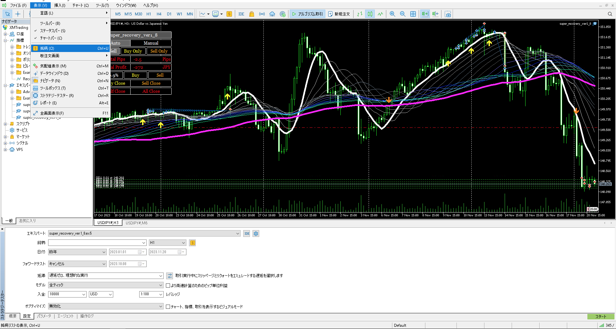Image resolution: width=616 pixels, height=329 pixels.
Task: Open the モデル dropdown showing 全ティック
Action: tap(106, 285)
